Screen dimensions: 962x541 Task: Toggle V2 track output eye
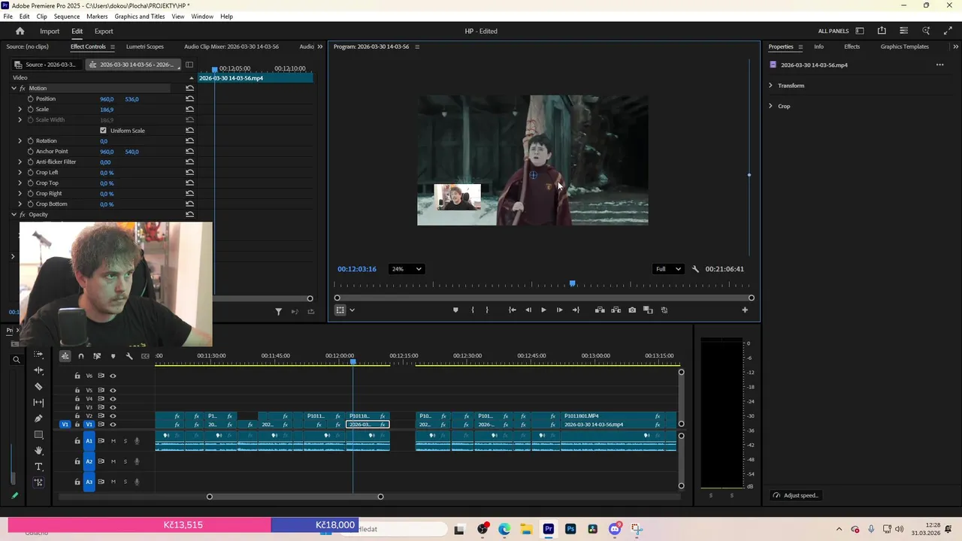pyautogui.click(x=113, y=416)
